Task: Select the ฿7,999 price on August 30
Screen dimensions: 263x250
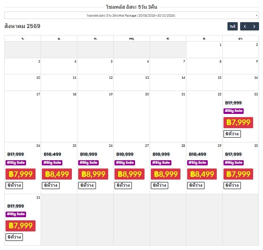Action: [238, 174]
